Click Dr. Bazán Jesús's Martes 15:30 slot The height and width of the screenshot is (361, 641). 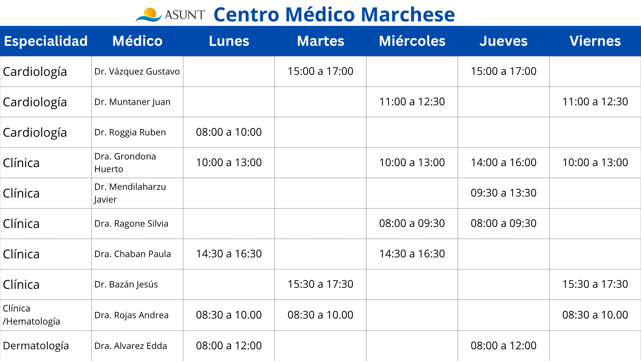pyautogui.click(x=320, y=284)
